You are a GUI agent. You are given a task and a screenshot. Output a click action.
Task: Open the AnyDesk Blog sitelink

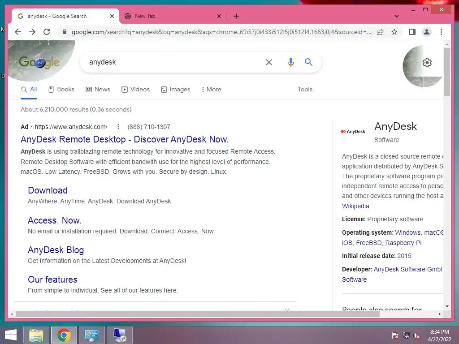(x=56, y=250)
